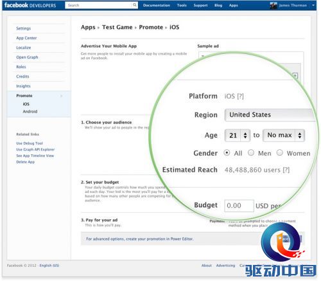Open the minimum age 21 dropdown

(x=238, y=135)
